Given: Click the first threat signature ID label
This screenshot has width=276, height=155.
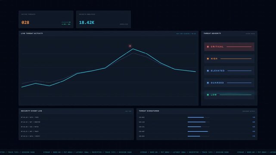Looking at the screenshot, I should 142,118.
